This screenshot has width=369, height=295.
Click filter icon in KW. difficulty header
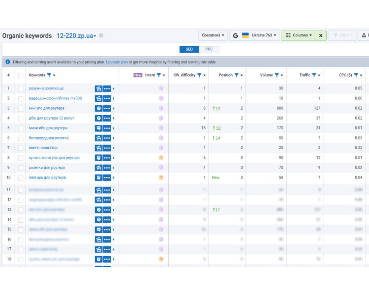click(199, 75)
